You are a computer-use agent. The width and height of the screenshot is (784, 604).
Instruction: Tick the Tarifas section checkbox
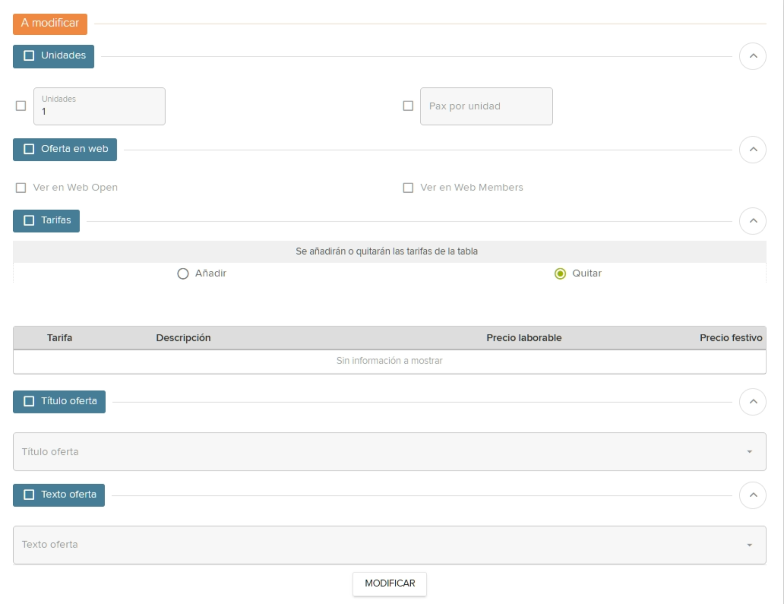coord(29,220)
